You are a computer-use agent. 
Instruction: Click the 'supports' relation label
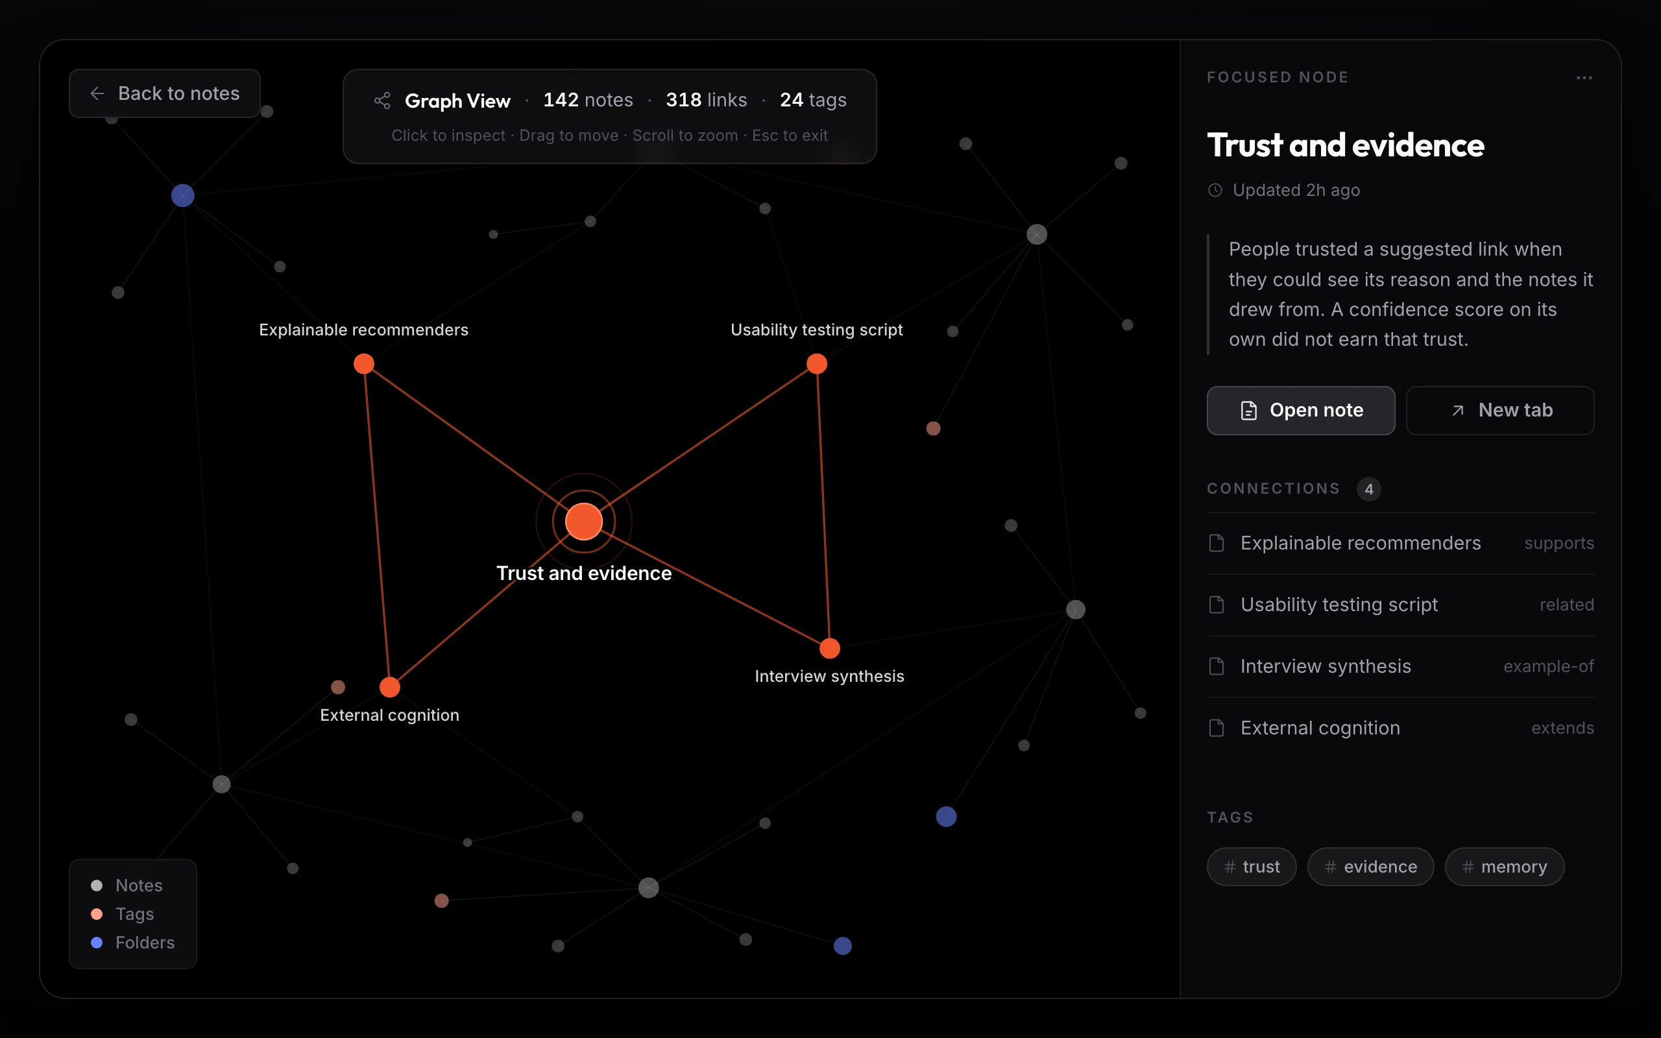click(x=1558, y=543)
